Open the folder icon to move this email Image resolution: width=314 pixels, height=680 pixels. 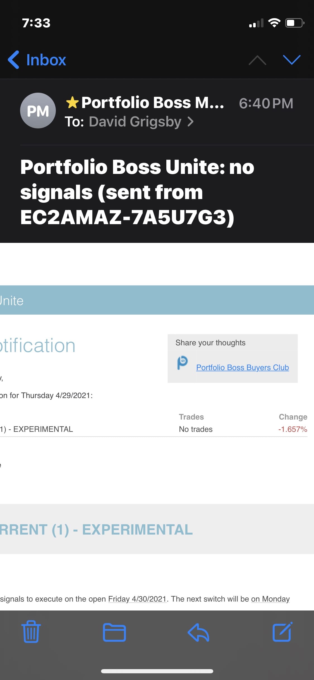pyautogui.click(x=114, y=633)
